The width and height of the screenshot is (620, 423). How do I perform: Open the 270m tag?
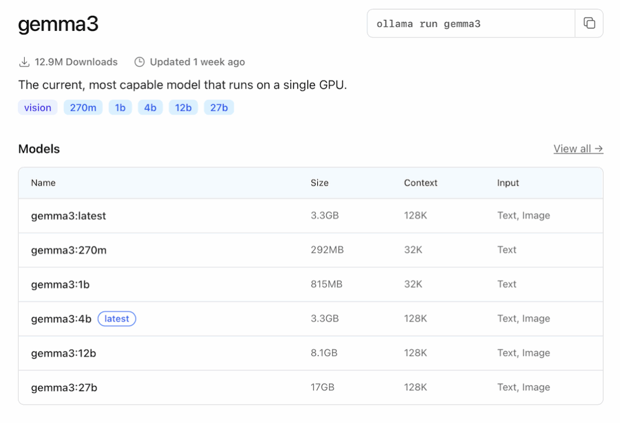point(83,108)
